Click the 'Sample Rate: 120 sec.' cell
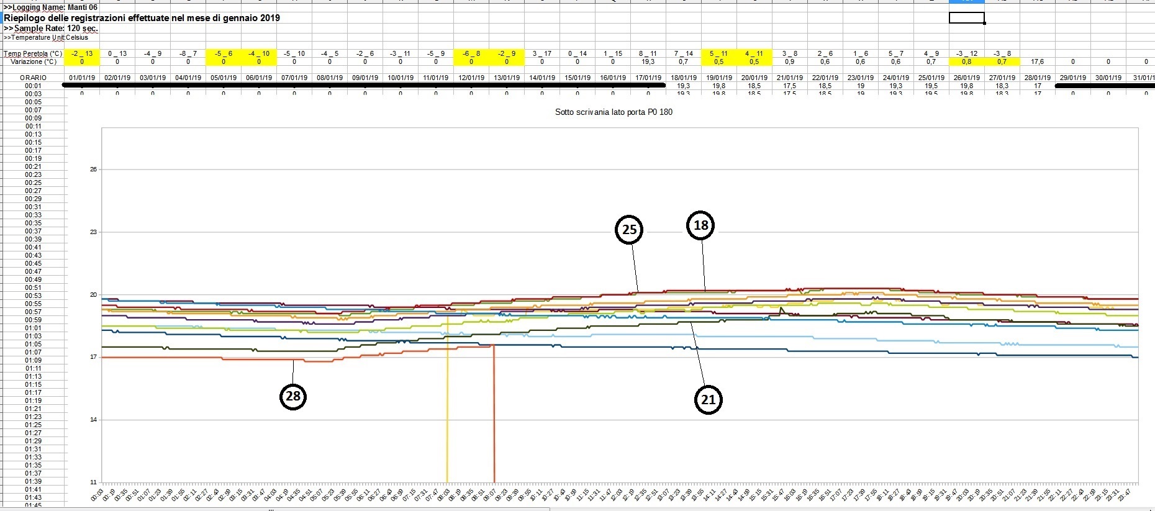 tap(52, 29)
